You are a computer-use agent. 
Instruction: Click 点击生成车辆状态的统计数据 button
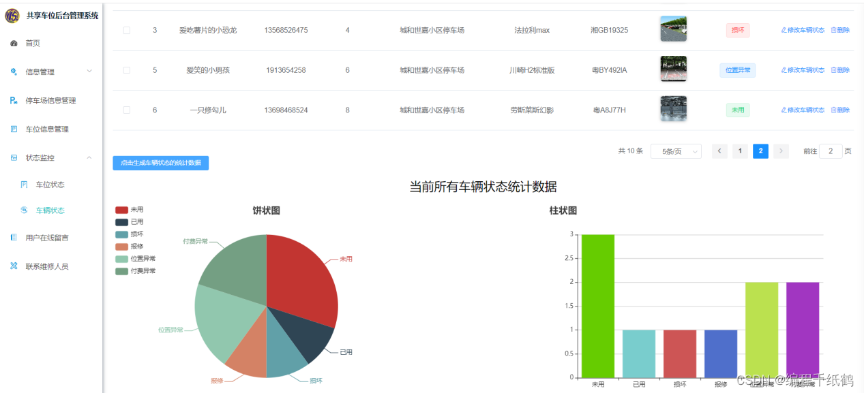point(161,163)
